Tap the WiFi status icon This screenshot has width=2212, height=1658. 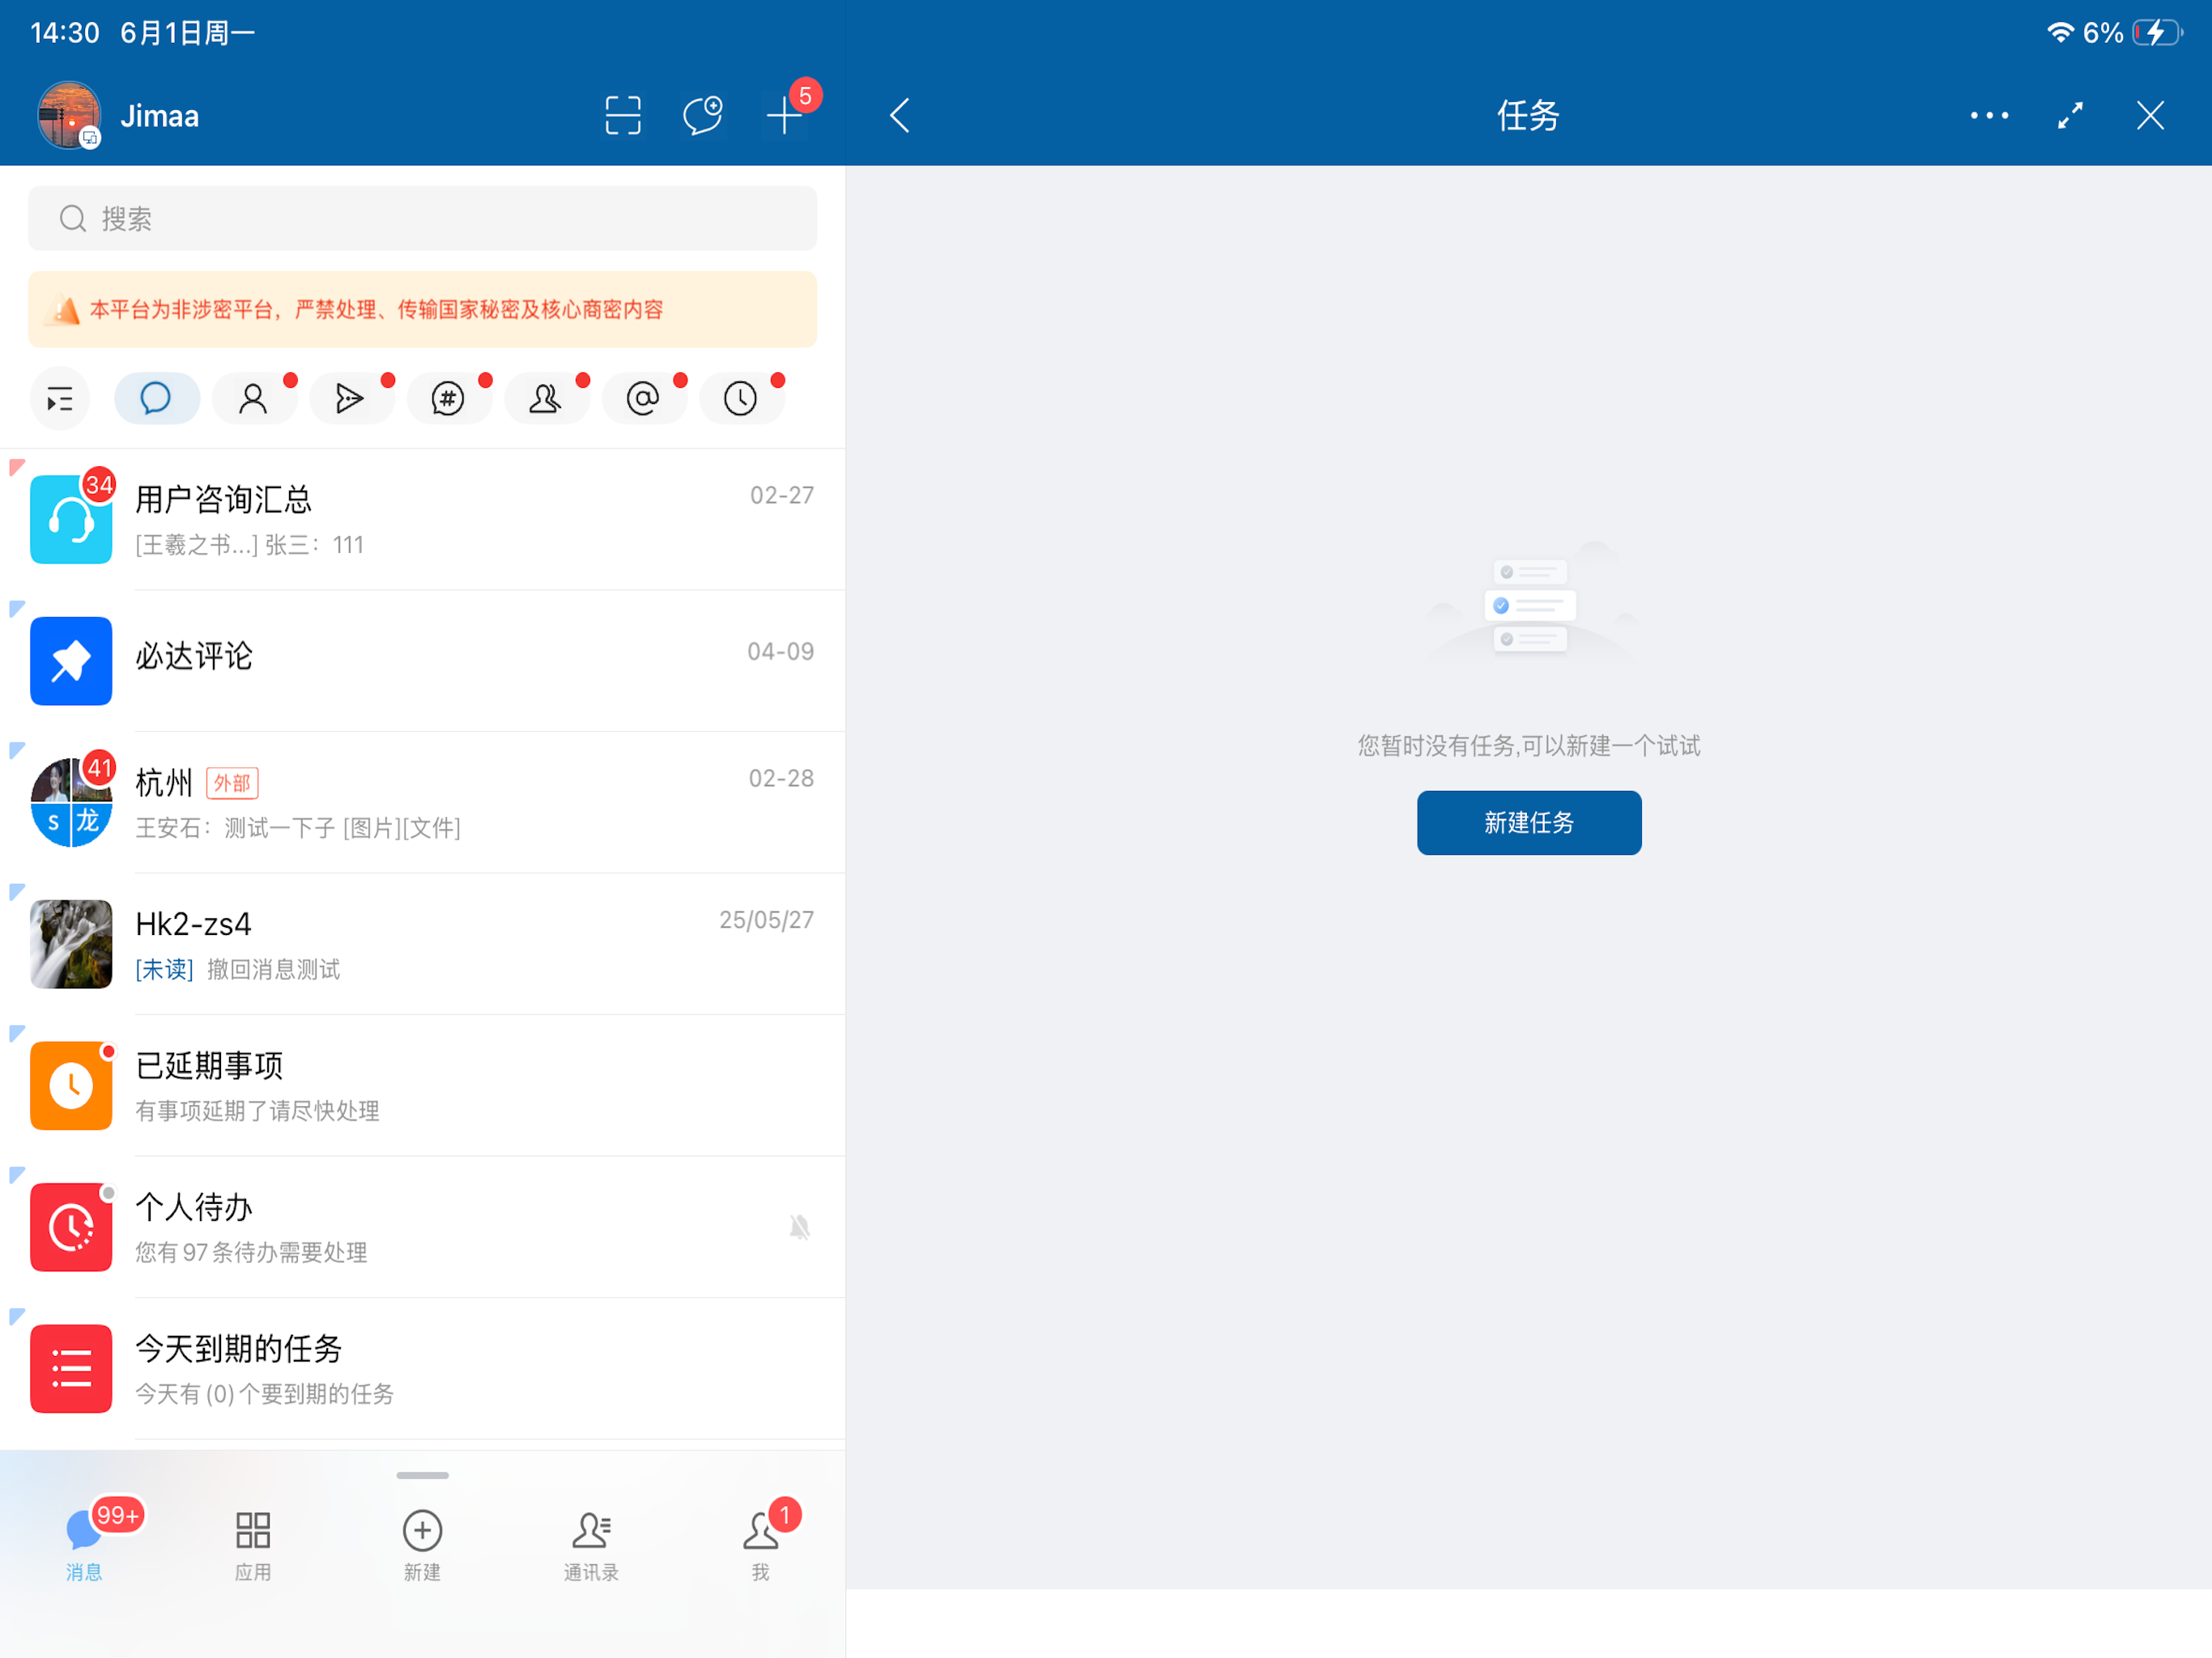2060,32
